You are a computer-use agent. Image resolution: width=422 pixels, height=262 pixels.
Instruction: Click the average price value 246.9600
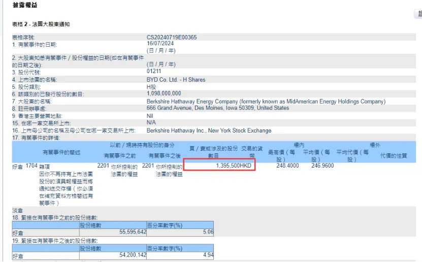pyautogui.click(x=322, y=166)
